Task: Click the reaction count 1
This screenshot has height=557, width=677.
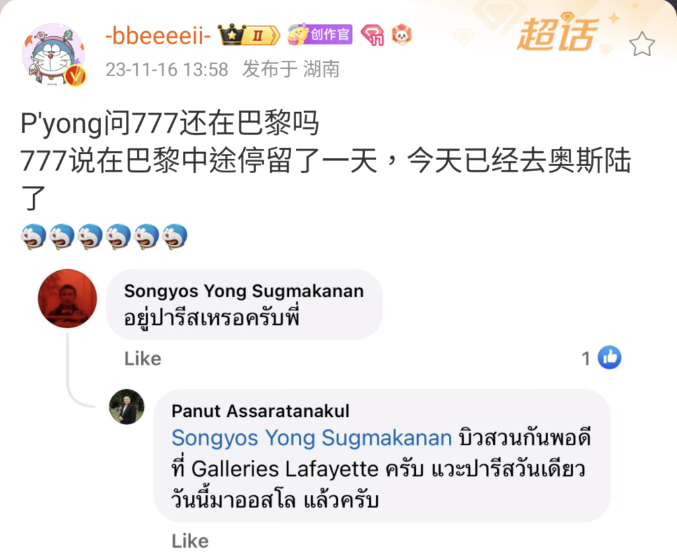Action: (x=586, y=359)
